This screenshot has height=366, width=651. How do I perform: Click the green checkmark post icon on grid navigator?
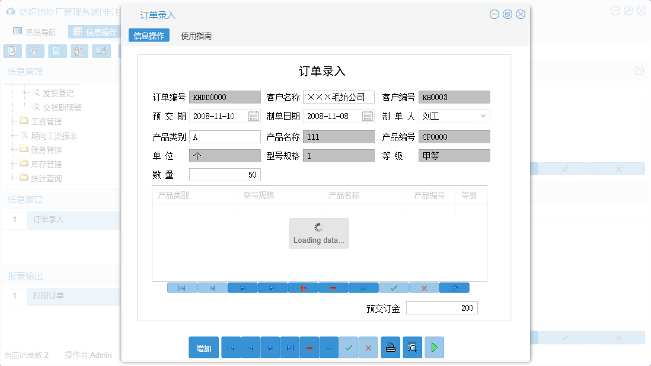tap(394, 287)
